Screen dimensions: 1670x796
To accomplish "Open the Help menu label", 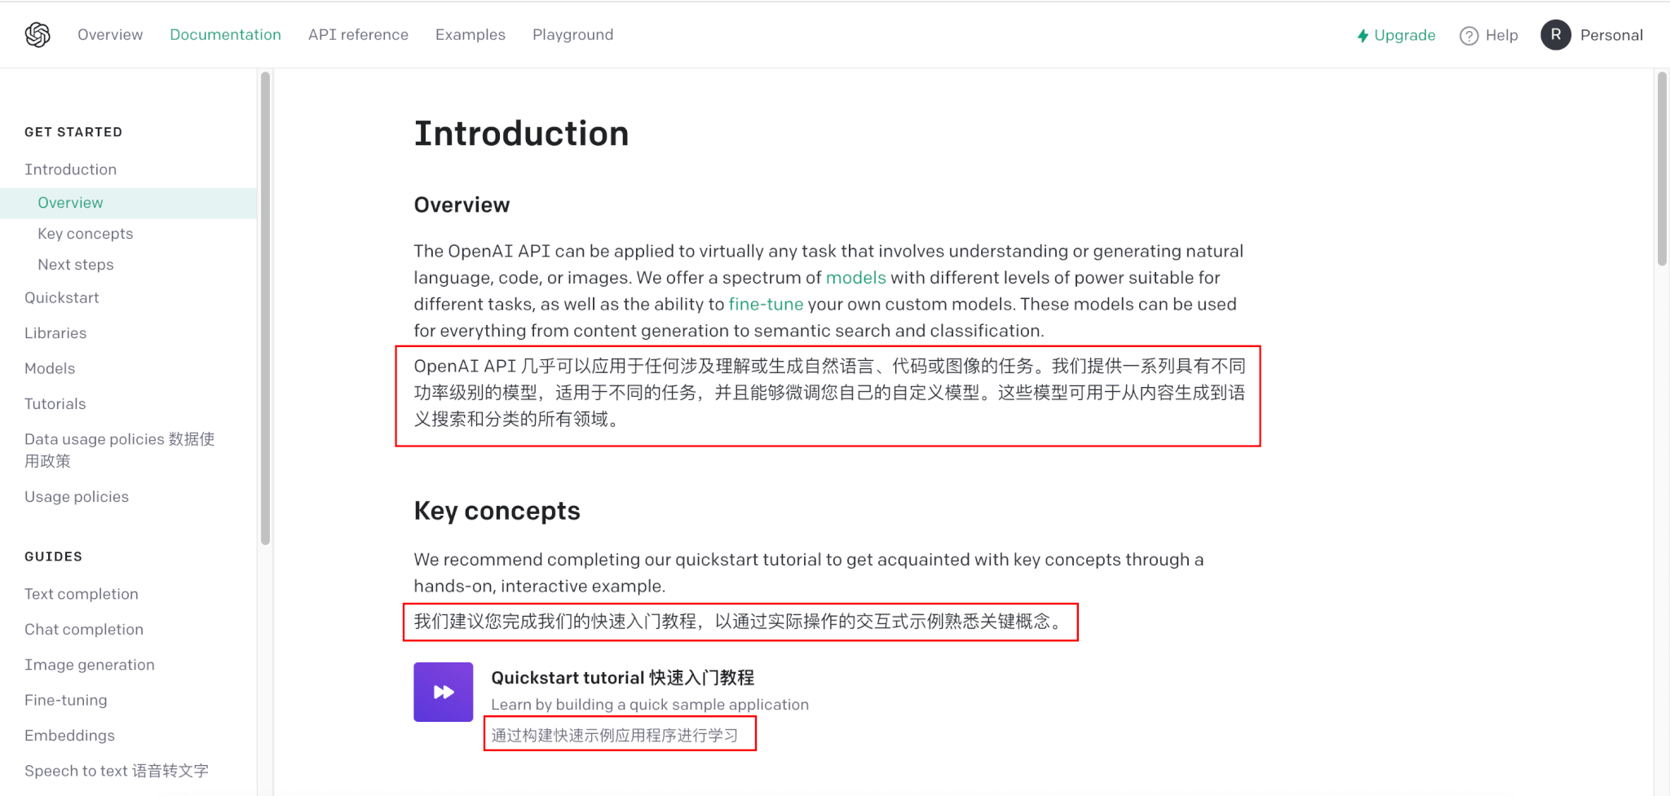I will click(1501, 35).
